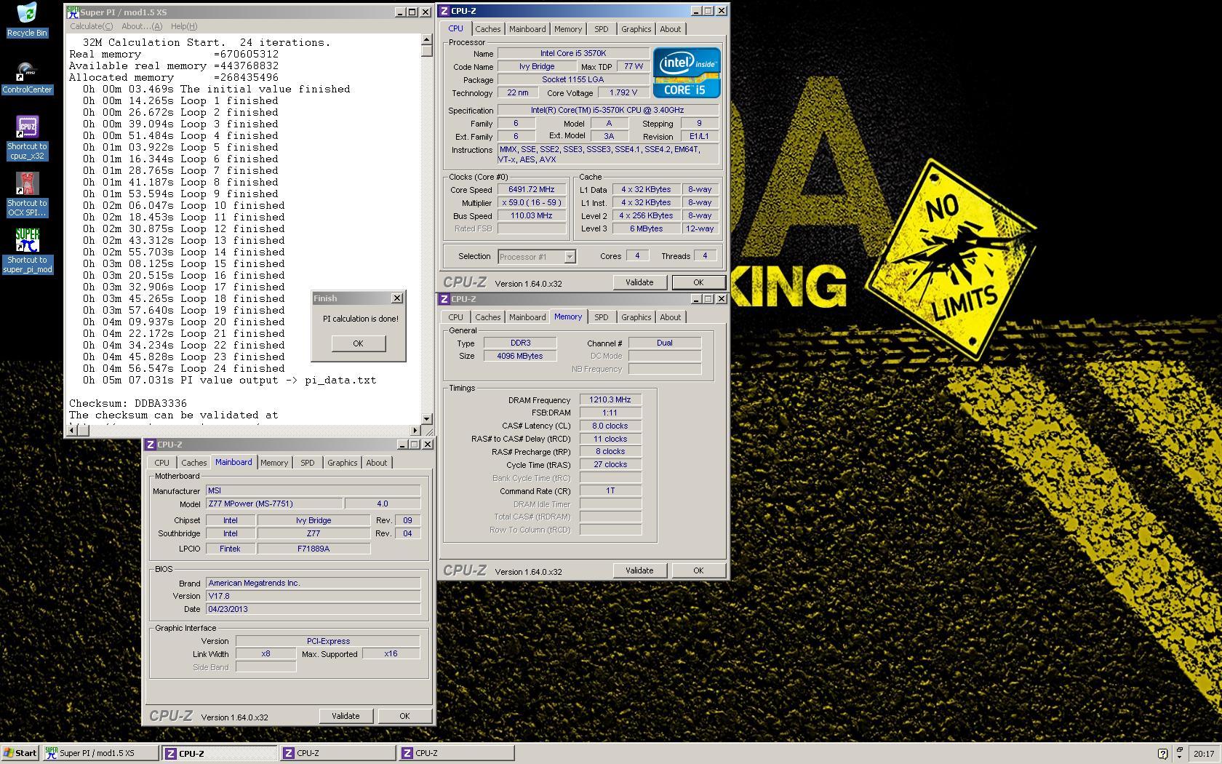Screen dimensions: 1222x764
Task: Click the Intel Core i5 3570K name field
Action: pos(573,53)
